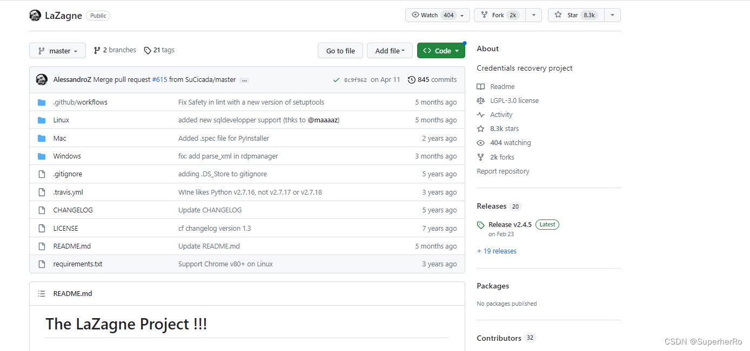Click the .gitignore file icon
Viewport: 750px width, 351px height.
click(x=42, y=174)
